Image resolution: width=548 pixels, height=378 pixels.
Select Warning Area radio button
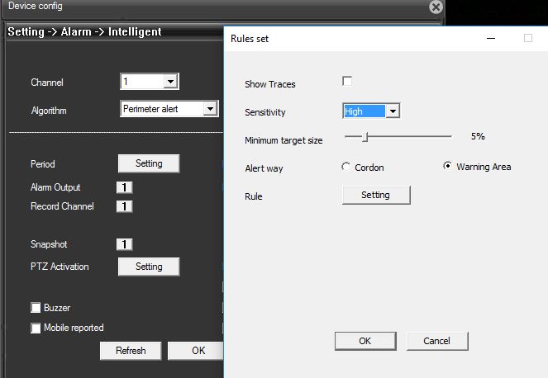coord(448,166)
